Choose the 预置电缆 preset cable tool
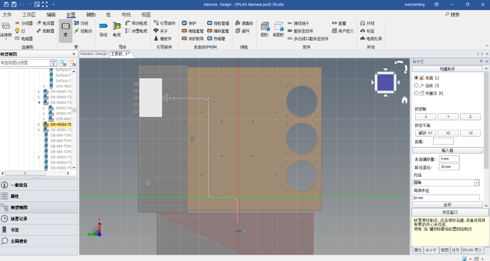The width and height of the screenshot is (490, 261). [x=136, y=31]
